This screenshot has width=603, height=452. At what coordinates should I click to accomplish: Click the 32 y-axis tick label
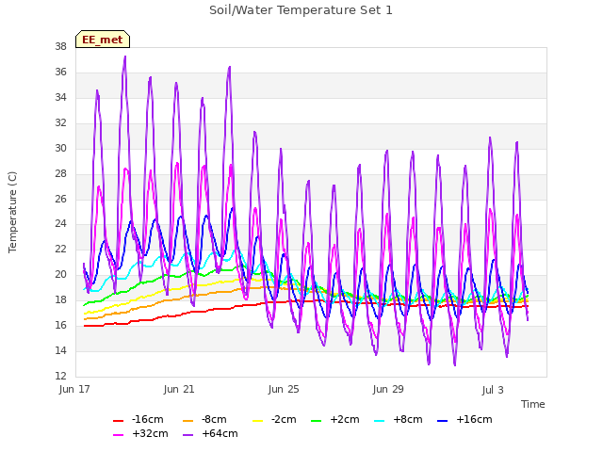point(60,122)
